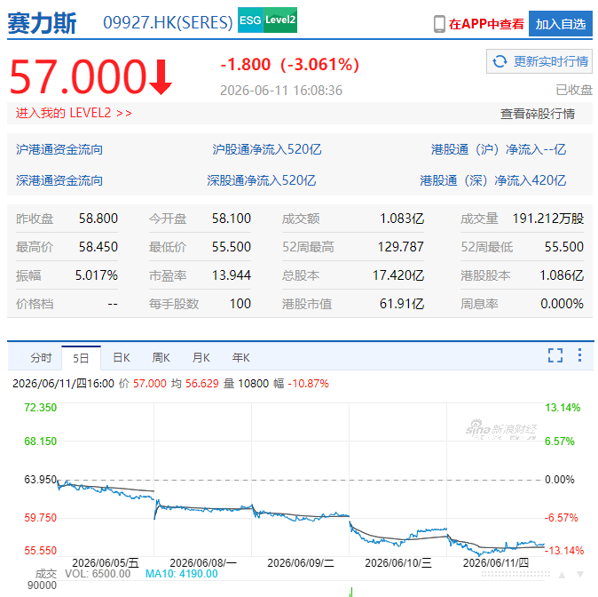Click the 2026/06/10/三 date marker
This screenshot has height=597, width=598.
pos(398,563)
